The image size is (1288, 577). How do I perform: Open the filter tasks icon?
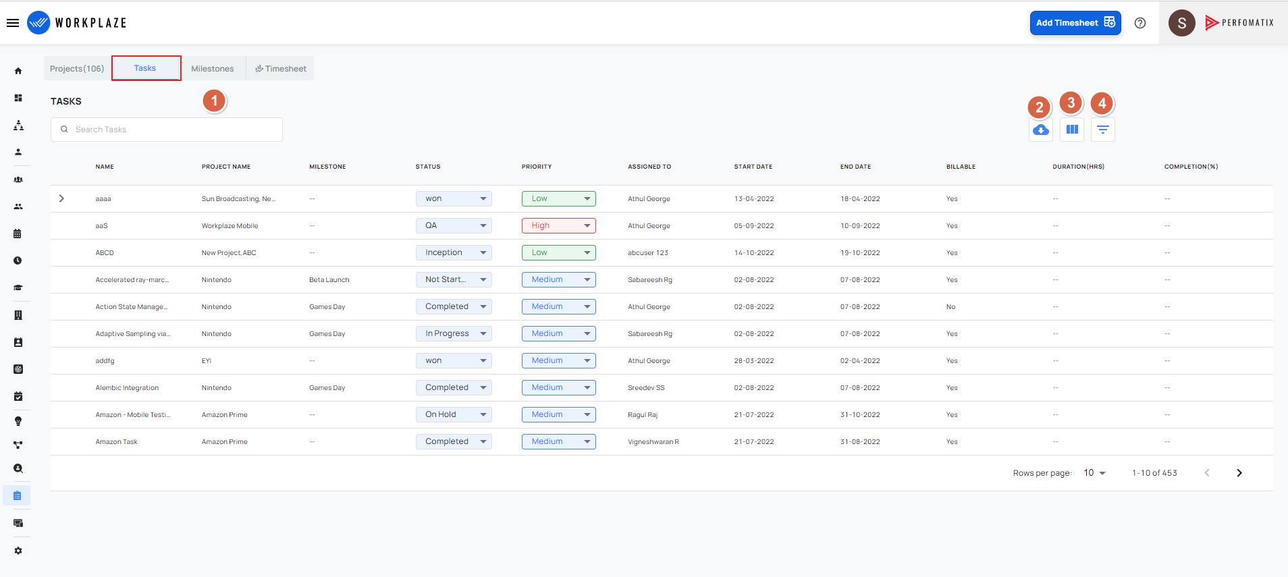[x=1103, y=130]
